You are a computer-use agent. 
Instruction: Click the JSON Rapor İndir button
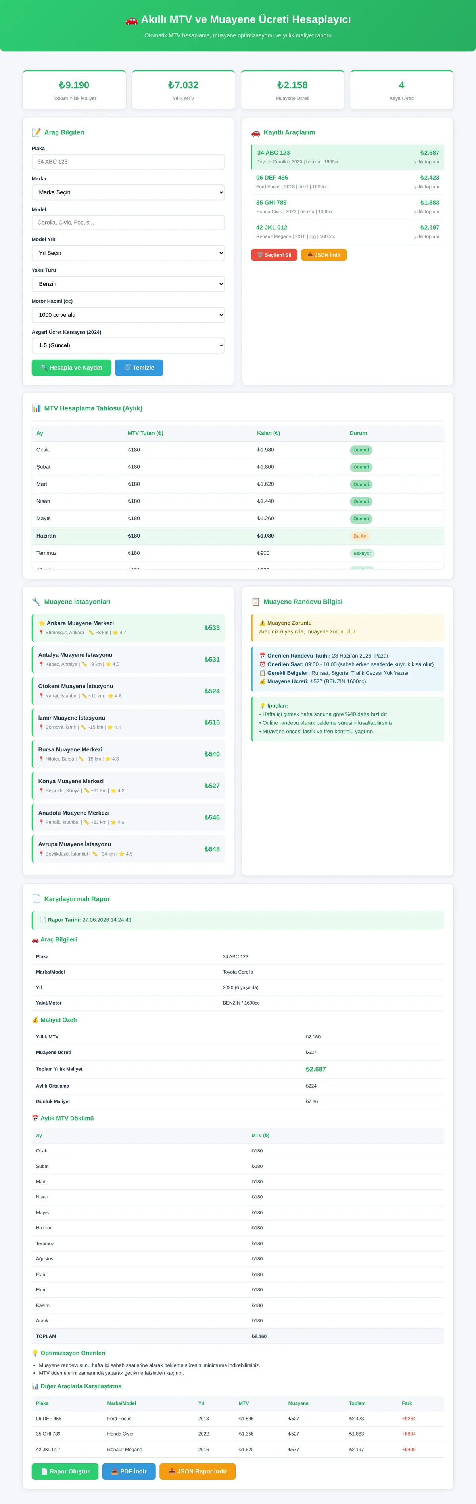pyautogui.click(x=198, y=1471)
